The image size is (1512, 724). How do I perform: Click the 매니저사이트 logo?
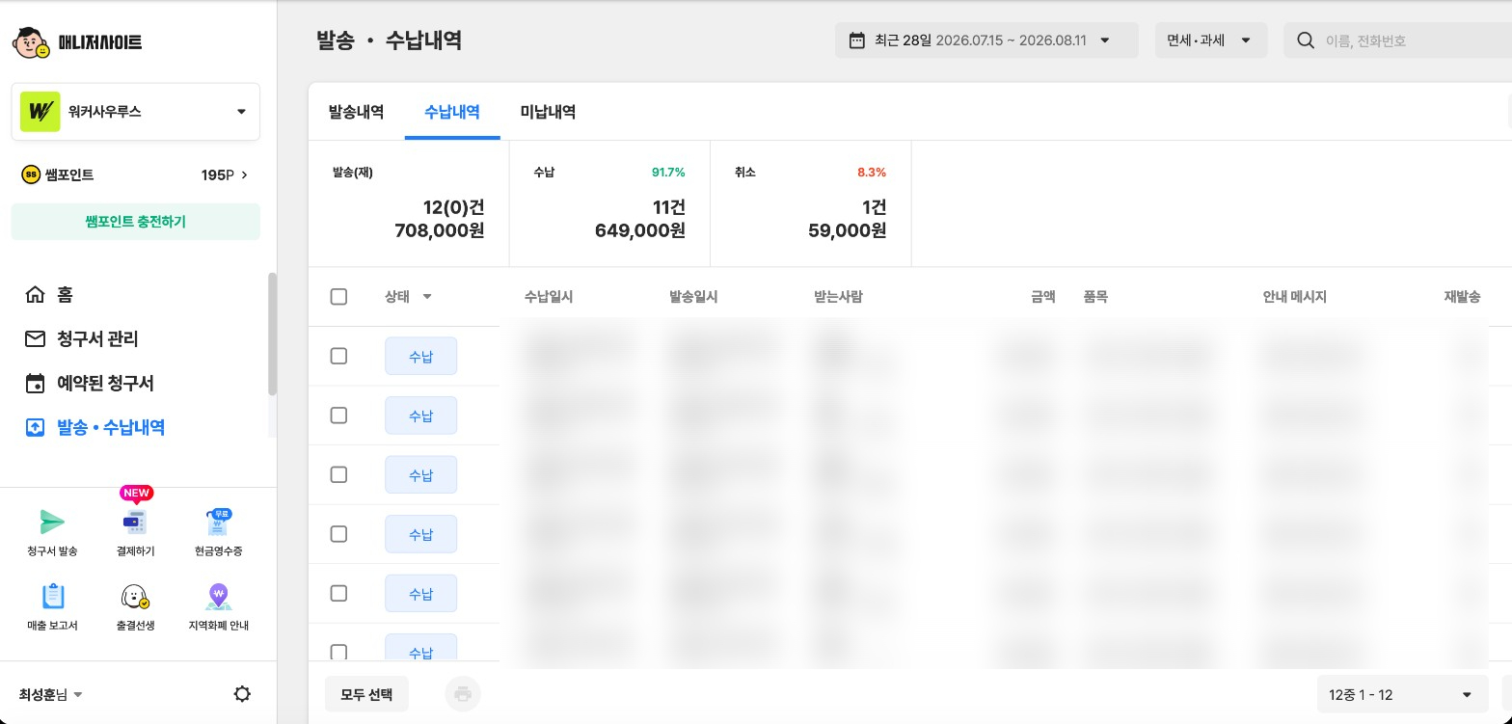coord(77,42)
